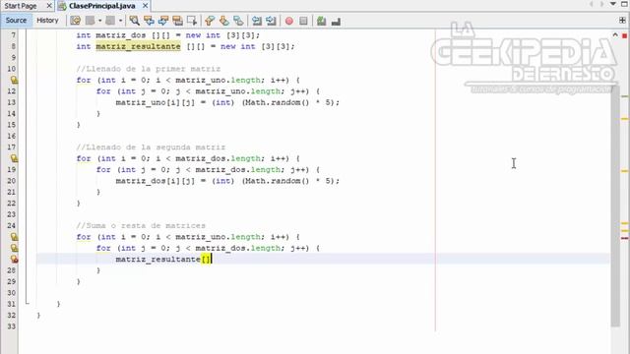Close the ClasePrincipal.java tab
630x354 pixels.
point(145,6)
